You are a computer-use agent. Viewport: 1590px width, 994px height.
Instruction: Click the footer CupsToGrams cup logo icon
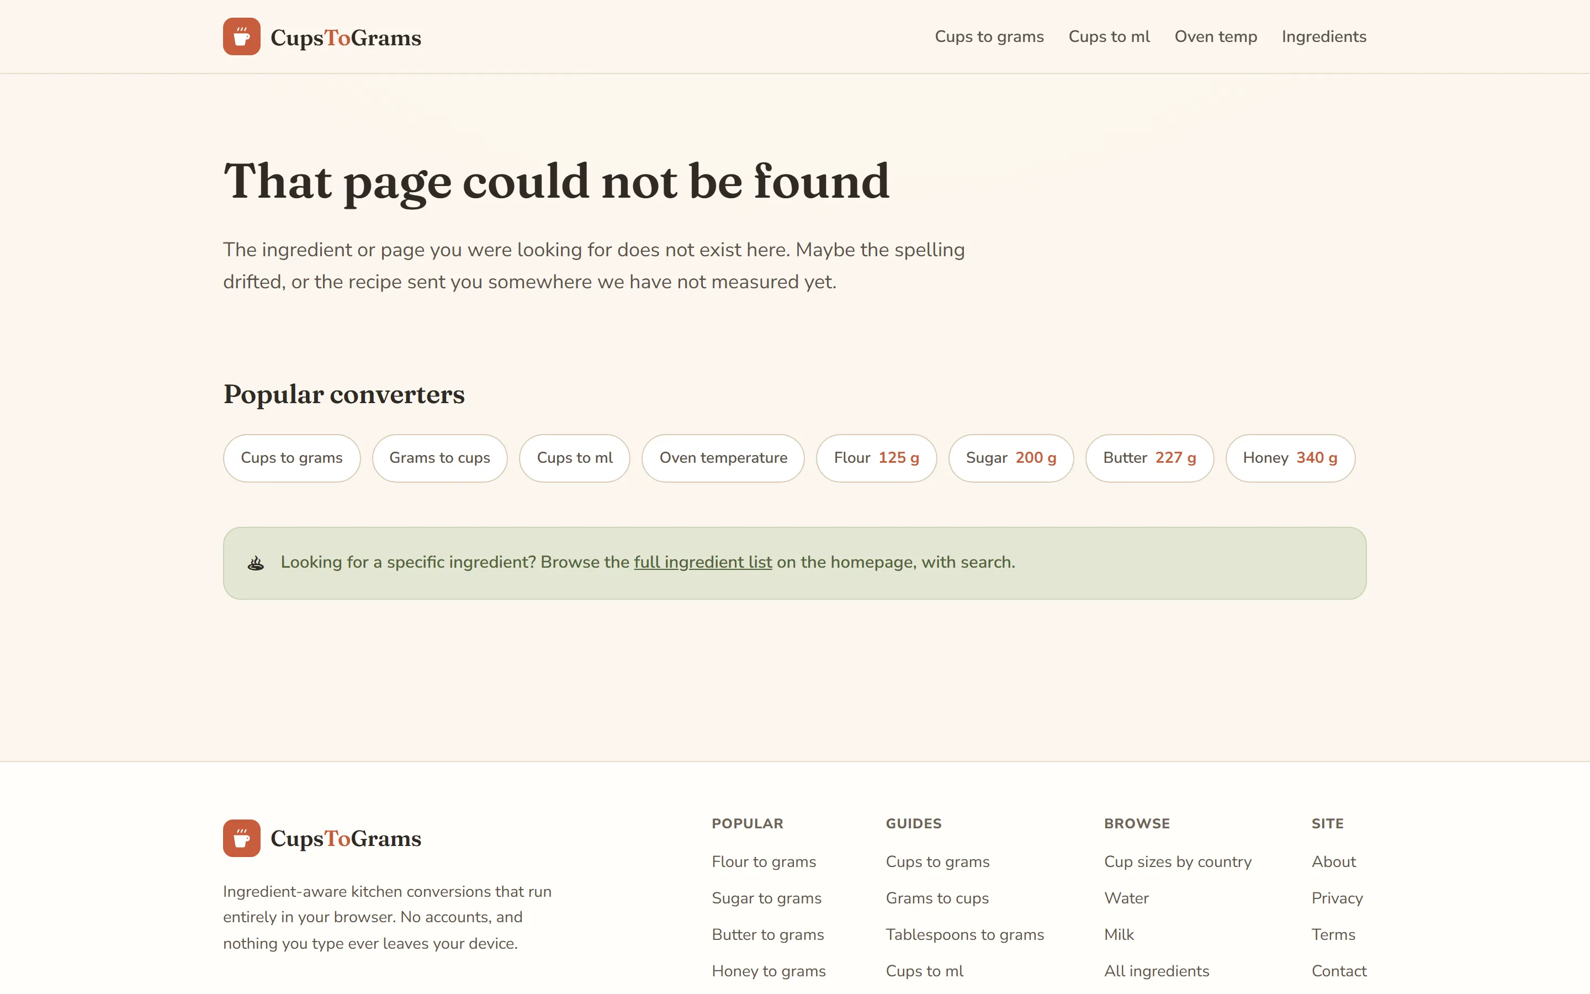[241, 838]
